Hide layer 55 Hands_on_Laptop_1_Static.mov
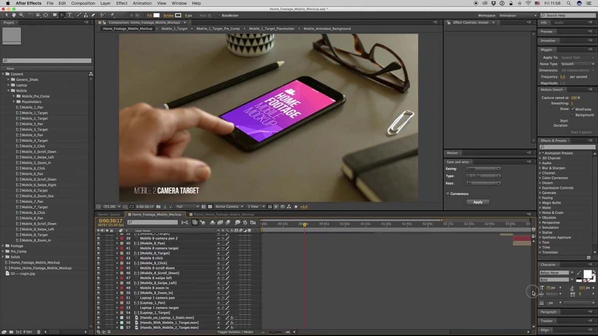The height and width of the screenshot is (336, 598). point(98,318)
